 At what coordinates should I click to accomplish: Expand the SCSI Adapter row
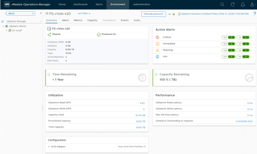[x=49, y=147]
